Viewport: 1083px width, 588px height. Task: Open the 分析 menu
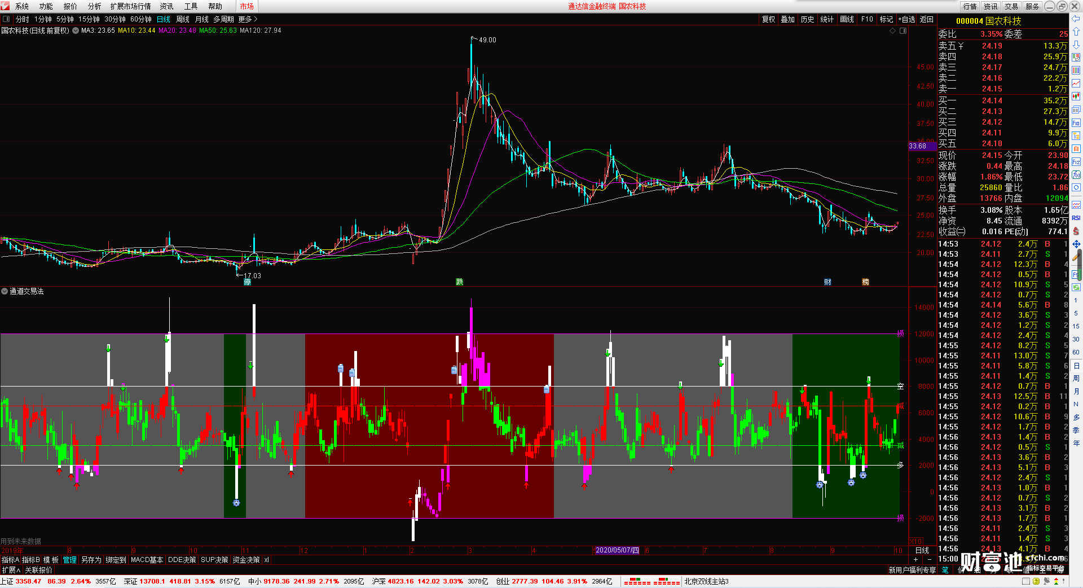[x=95, y=6]
